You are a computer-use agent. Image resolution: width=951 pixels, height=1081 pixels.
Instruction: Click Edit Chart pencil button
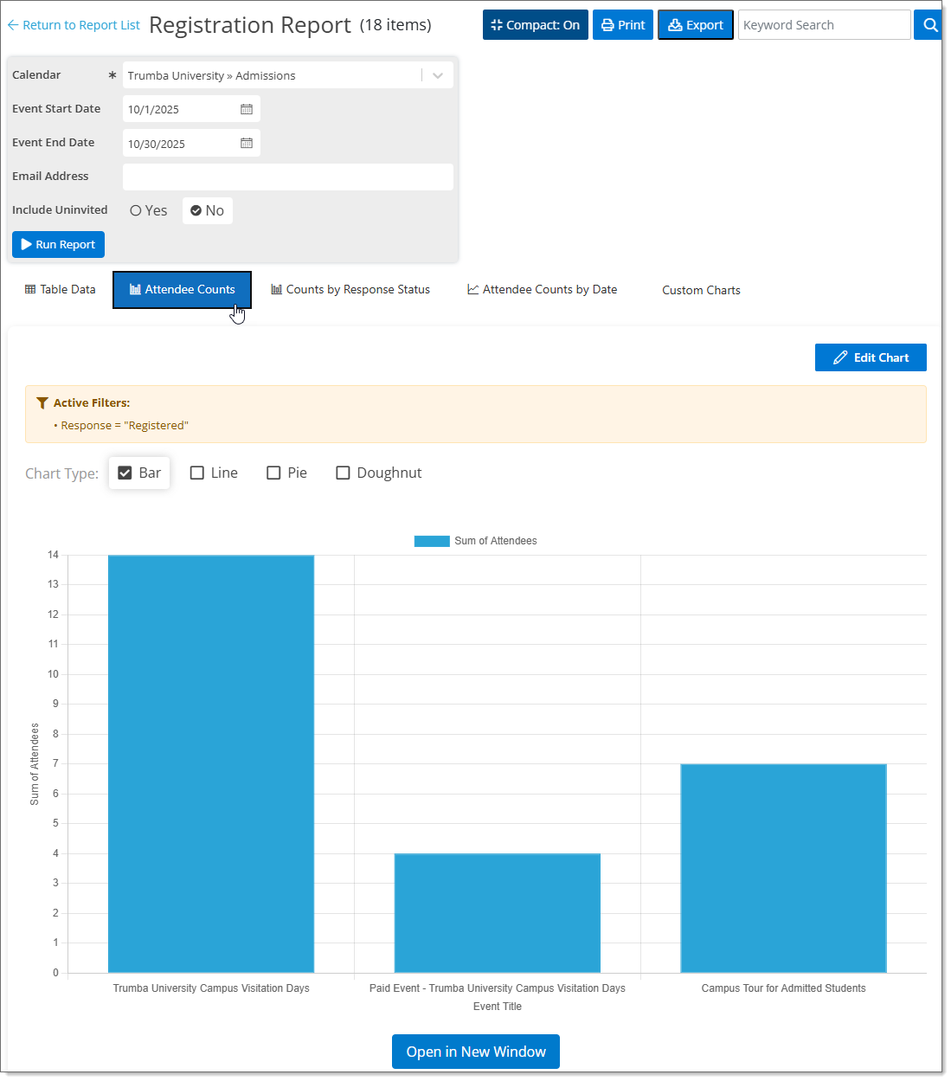point(871,357)
